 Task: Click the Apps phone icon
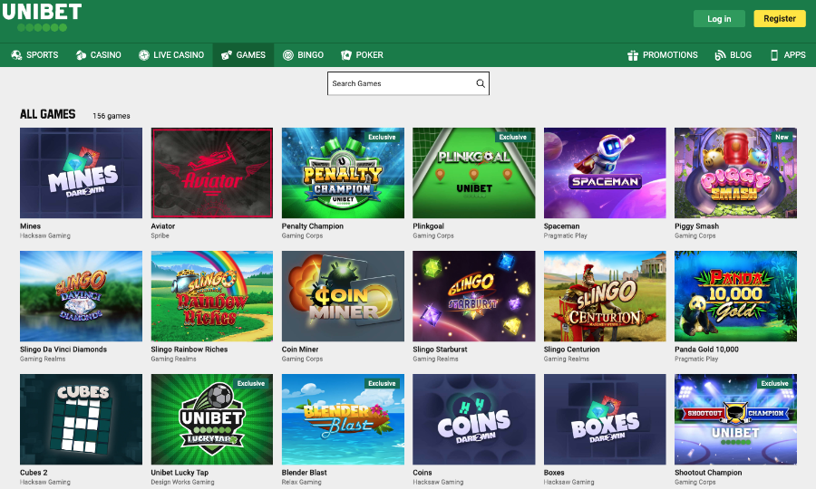point(774,55)
